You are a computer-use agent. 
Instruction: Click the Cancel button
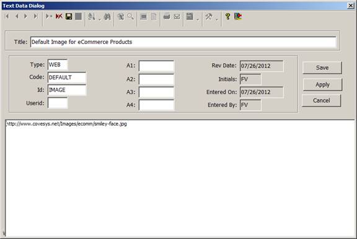[321, 100]
